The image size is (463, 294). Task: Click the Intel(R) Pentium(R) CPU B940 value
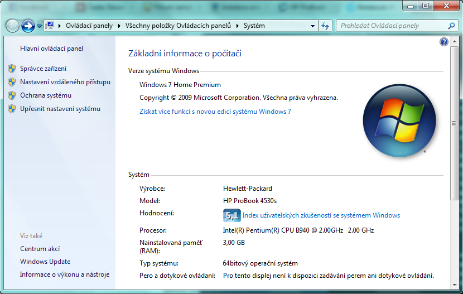[x=298, y=230]
